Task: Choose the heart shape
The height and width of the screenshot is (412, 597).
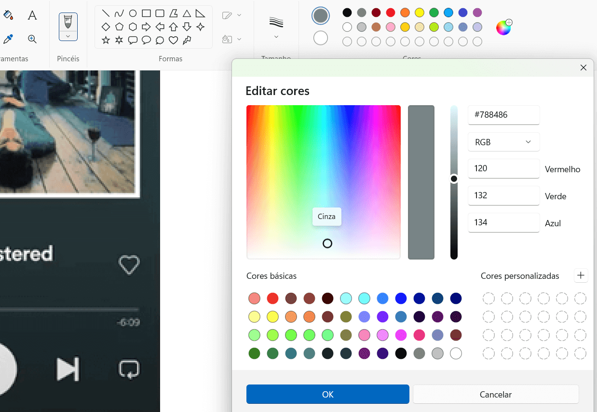Action: (x=174, y=40)
